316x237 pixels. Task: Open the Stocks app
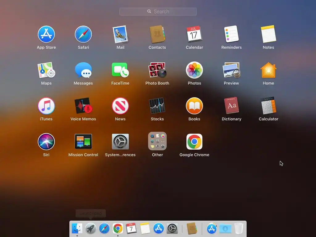(157, 106)
